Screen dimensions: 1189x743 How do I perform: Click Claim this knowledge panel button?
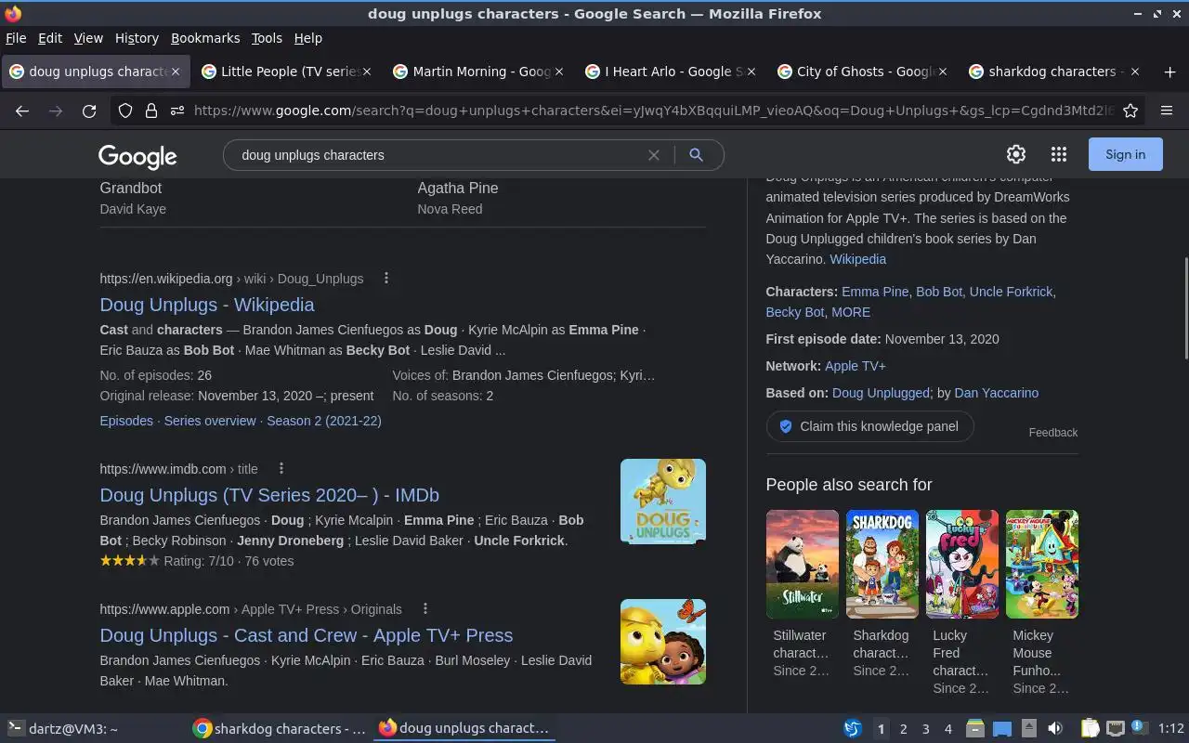[869, 426]
